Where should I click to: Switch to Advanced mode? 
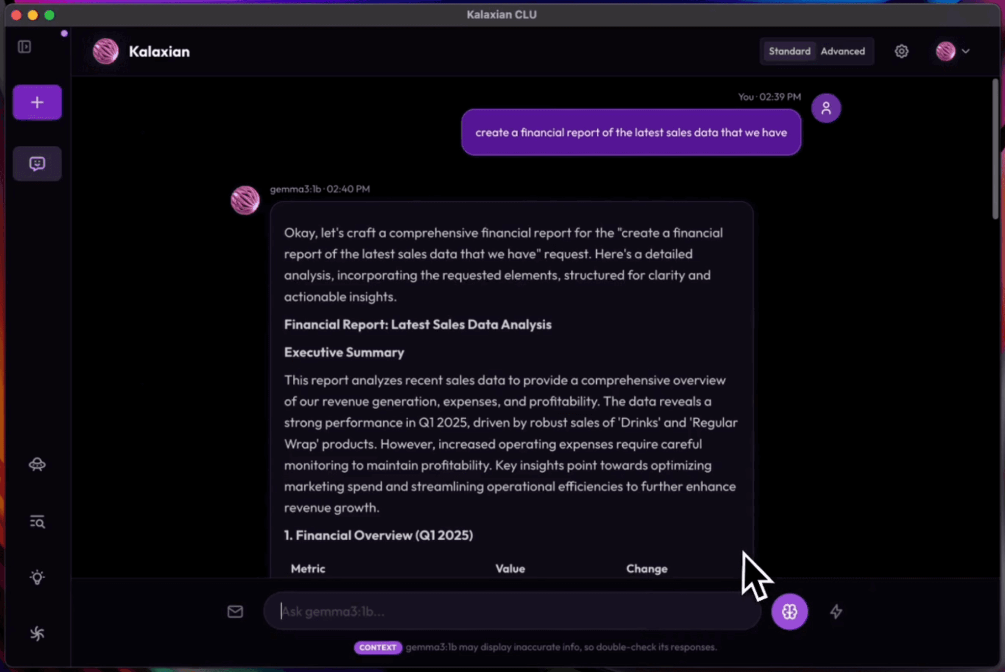(x=843, y=51)
